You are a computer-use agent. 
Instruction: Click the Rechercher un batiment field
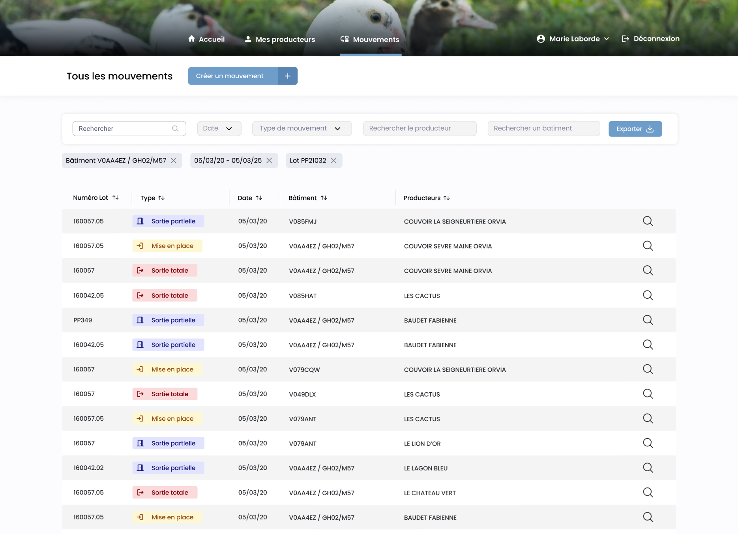coord(543,129)
